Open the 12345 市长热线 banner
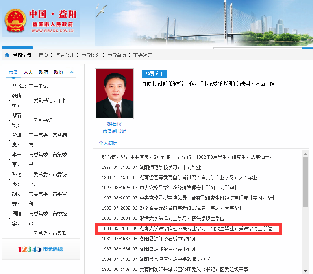The image size is (313, 274). point(40,249)
